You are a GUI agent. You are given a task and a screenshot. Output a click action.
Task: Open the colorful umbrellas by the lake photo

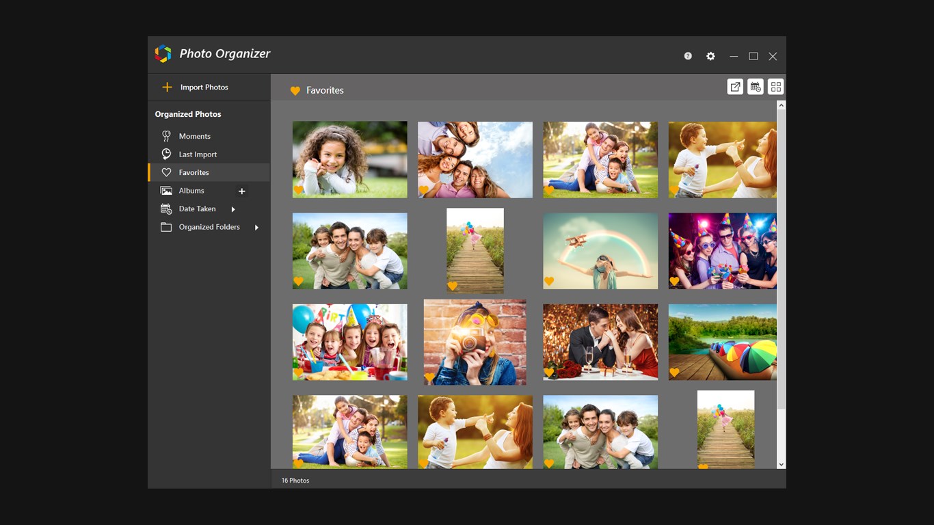coord(723,342)
